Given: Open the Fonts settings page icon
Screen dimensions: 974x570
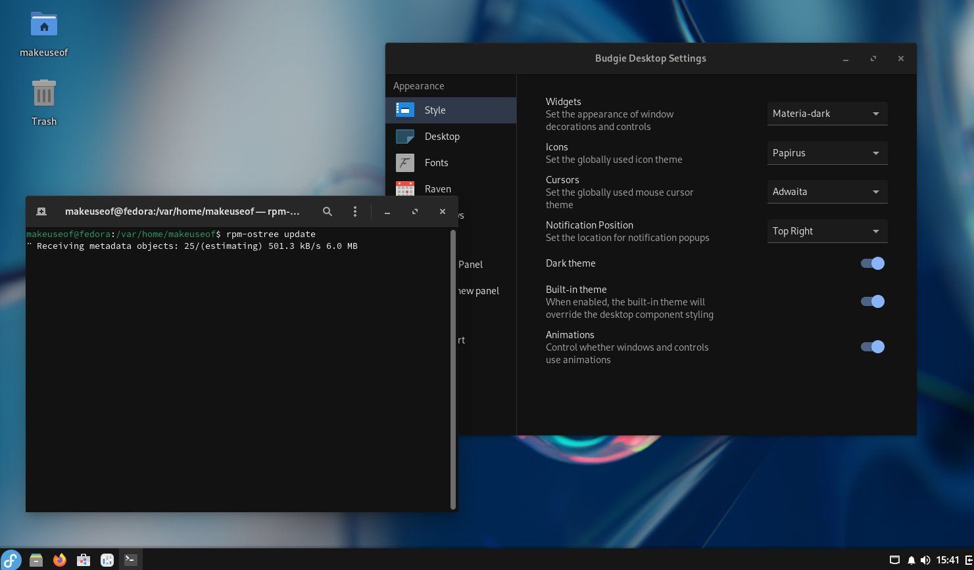Looking at the screenshot, I should [405, 162].
